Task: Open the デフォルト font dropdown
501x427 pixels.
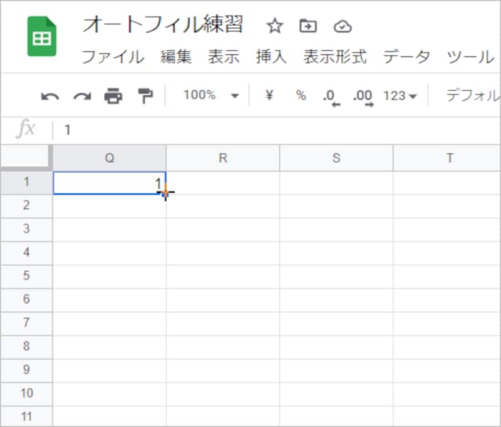Action: 475,94
